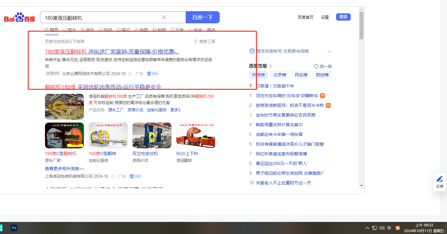This screenshot has height=234, width=447.
Task: Toggle the 中 input language indicator
Action: click(389, 228)
